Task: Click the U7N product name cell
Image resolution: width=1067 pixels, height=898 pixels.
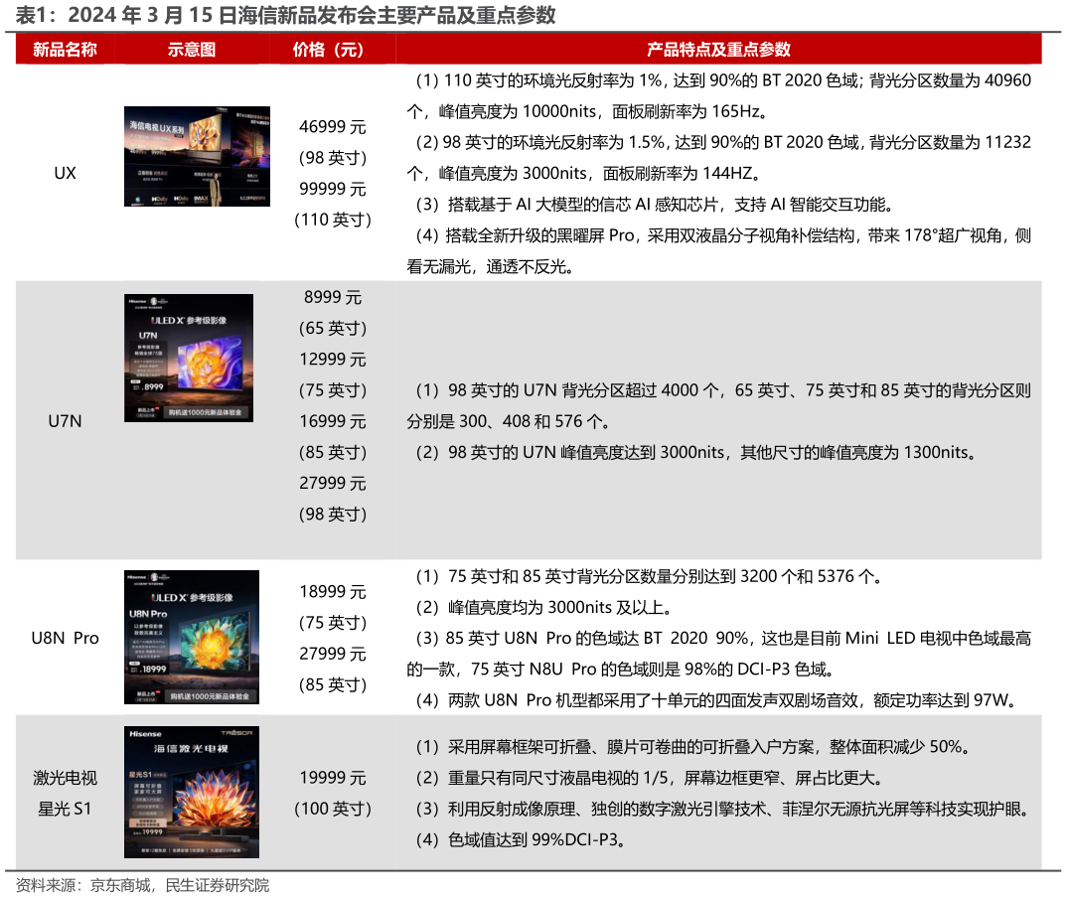Action: pos(65,421)
